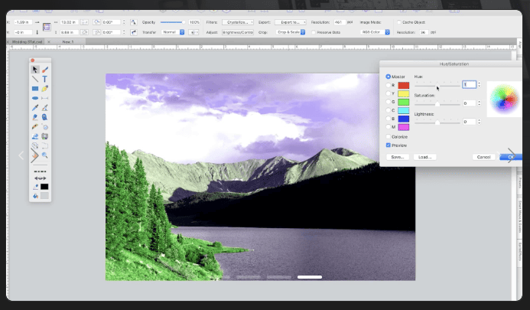Click the curved arrow icon beside Transfer
530x310 pixels.
(134, 32)
